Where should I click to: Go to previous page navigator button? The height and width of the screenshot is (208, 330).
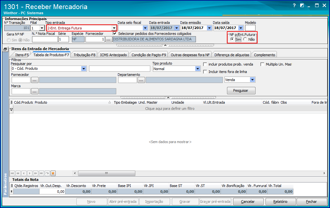tap(18, 173)
